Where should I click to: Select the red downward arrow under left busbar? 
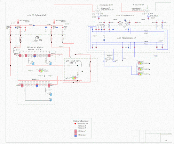pyautogui.click(x=25, y=31)
